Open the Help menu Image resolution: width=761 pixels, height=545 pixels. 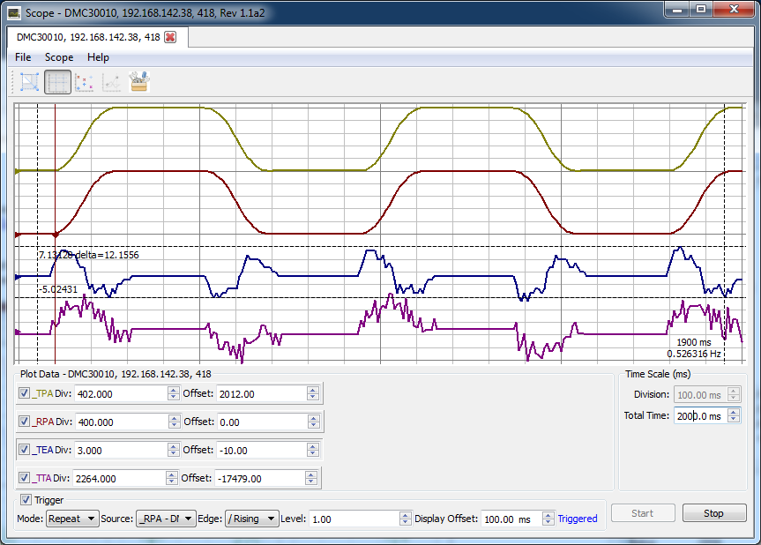pos(98,57)
